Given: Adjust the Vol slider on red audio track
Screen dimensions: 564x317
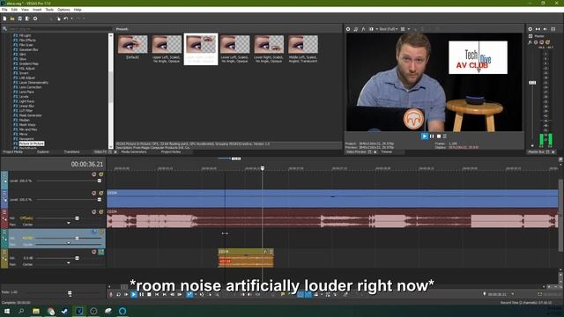Looking at the screenshot, I should click(77, 218).
